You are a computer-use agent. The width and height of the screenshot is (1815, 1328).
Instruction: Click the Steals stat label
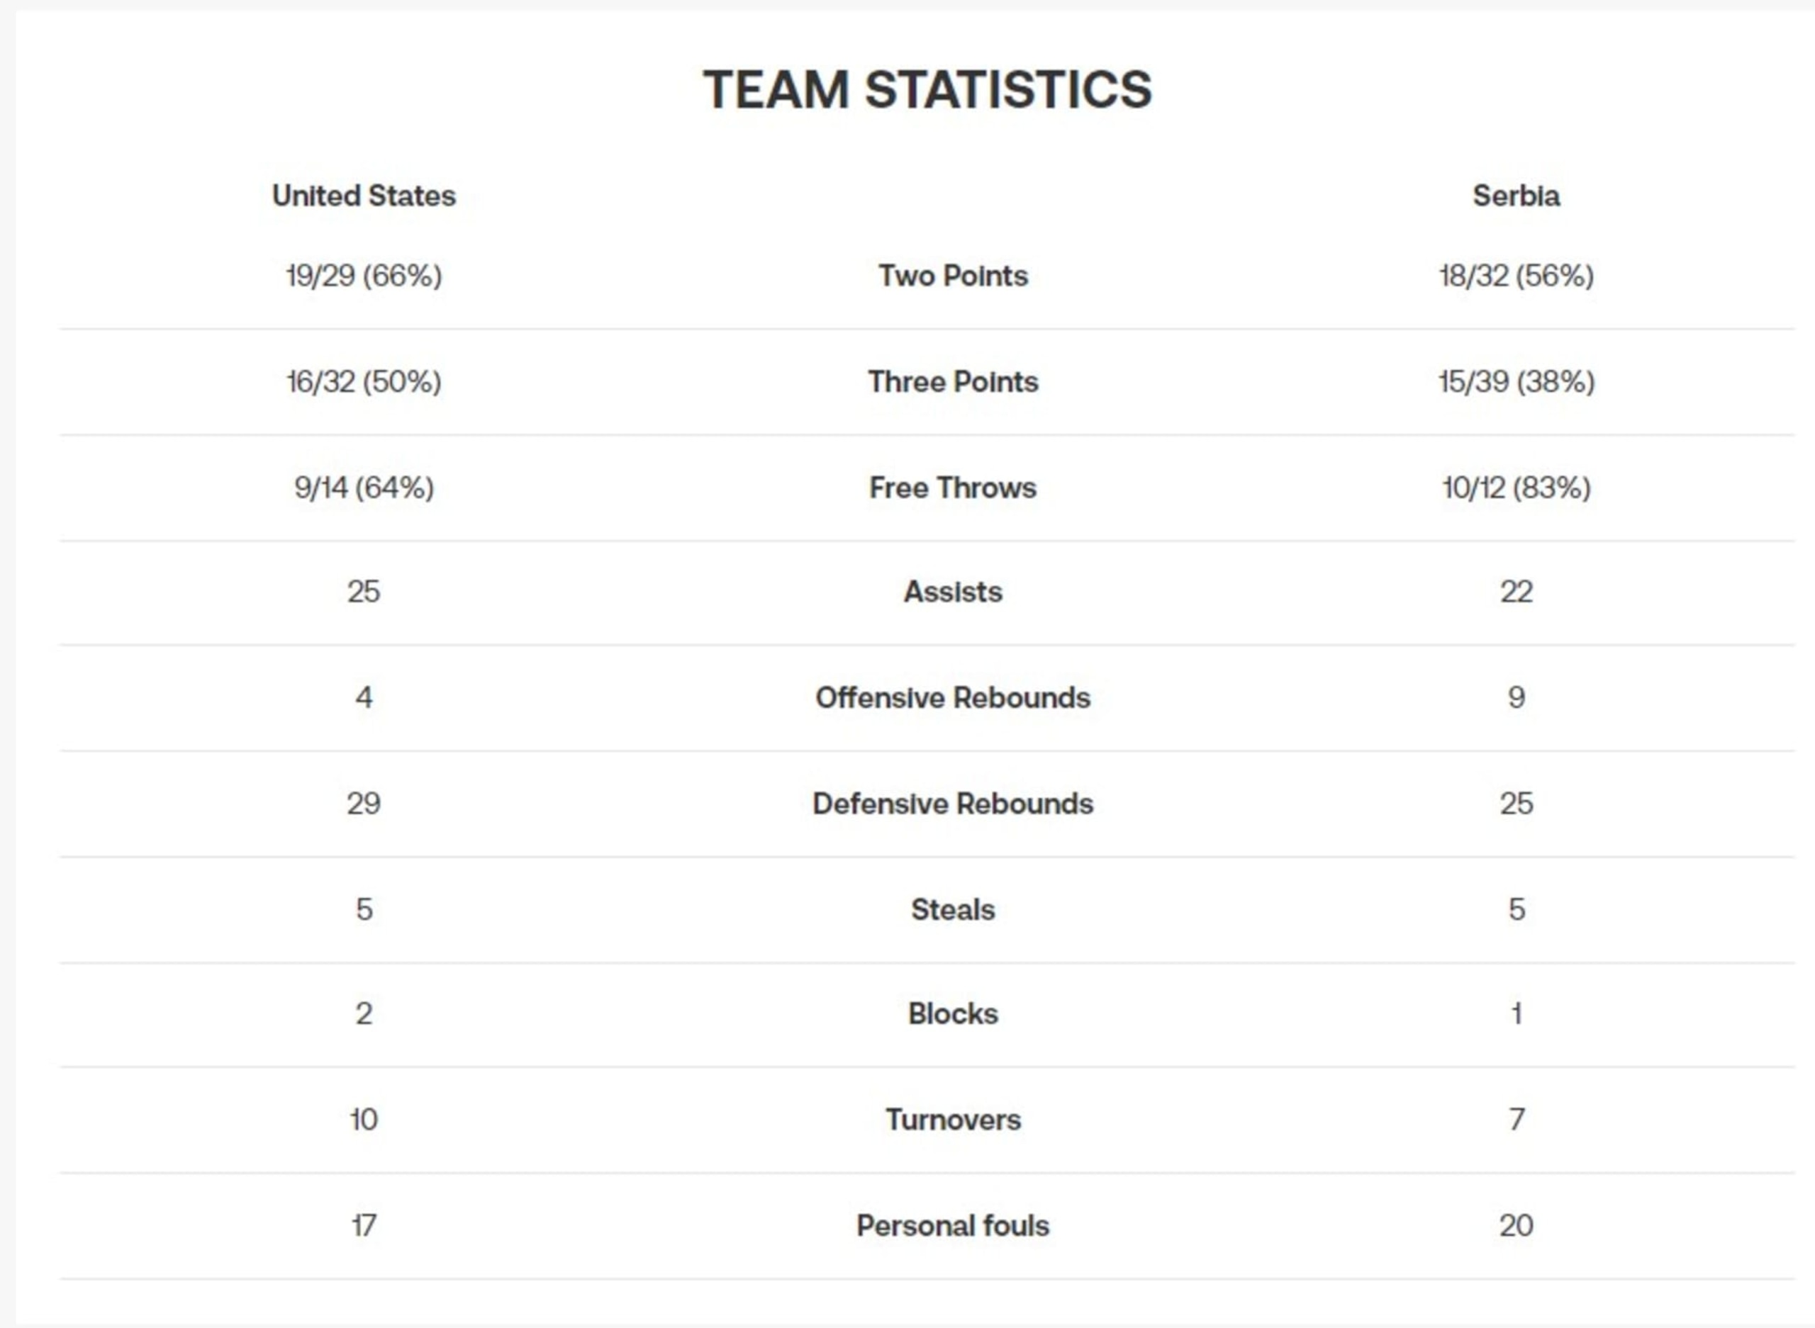[x=953, y=909]
